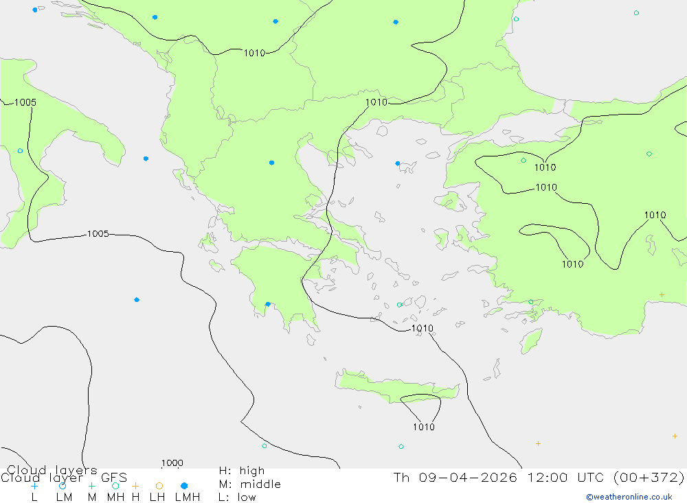Image resolution: width=687 pixels, height=503 pixels.
Task: Select the green MH marker south of Crete
Action: pos(401,447)
